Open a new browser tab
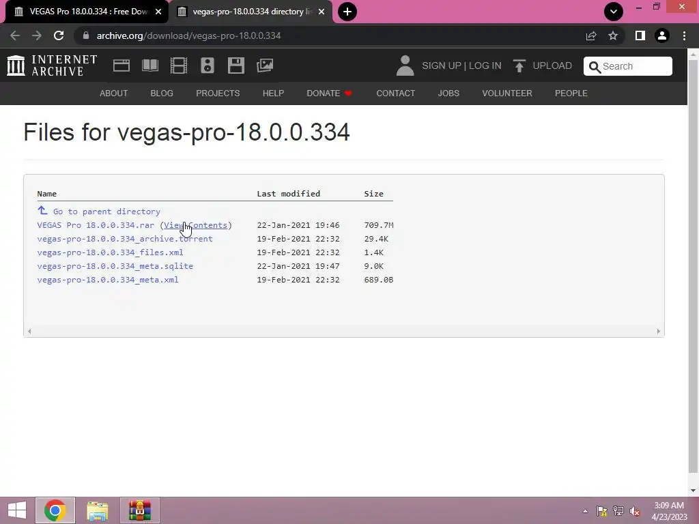 point(347,12)
